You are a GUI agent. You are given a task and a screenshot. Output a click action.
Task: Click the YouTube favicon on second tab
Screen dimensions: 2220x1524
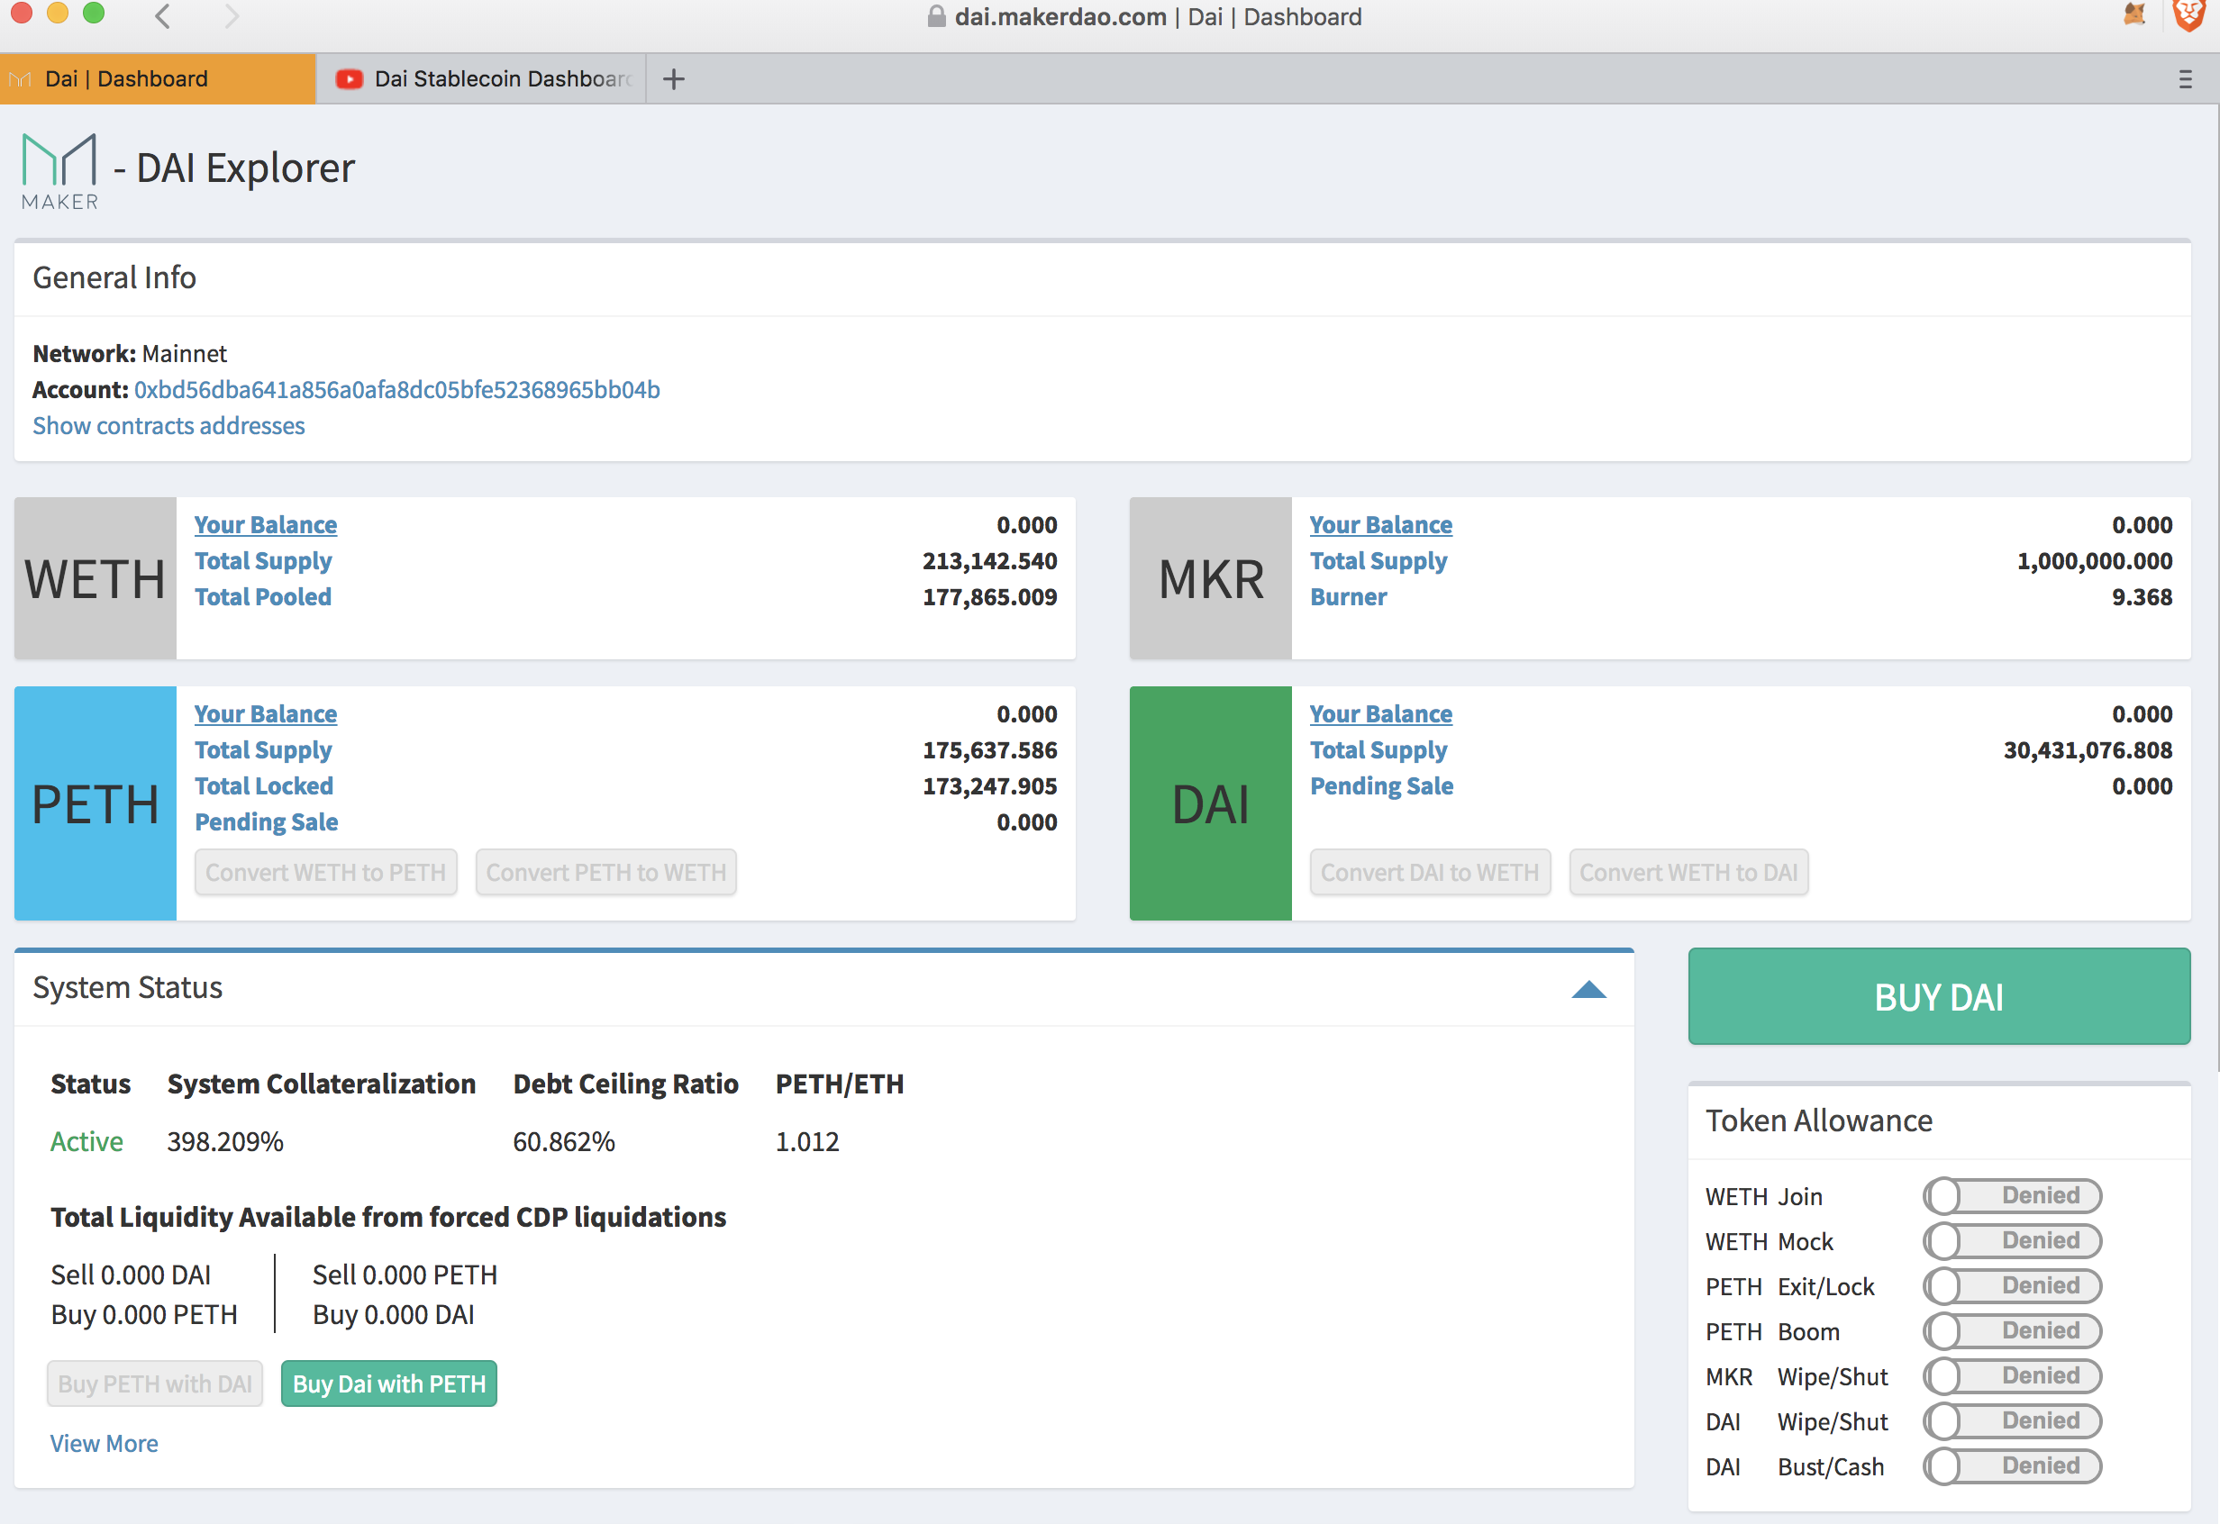click(x=349, y=79)
